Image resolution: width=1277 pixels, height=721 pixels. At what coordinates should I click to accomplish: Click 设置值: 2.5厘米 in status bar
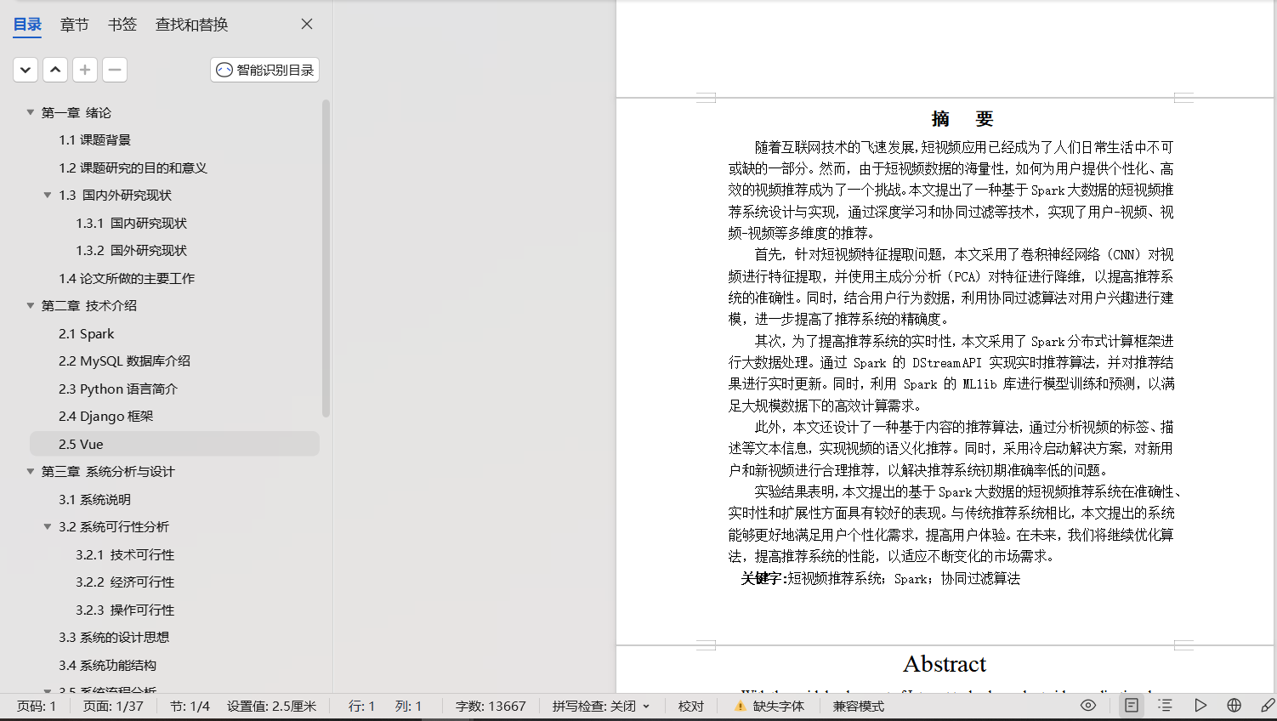[271, 706]
